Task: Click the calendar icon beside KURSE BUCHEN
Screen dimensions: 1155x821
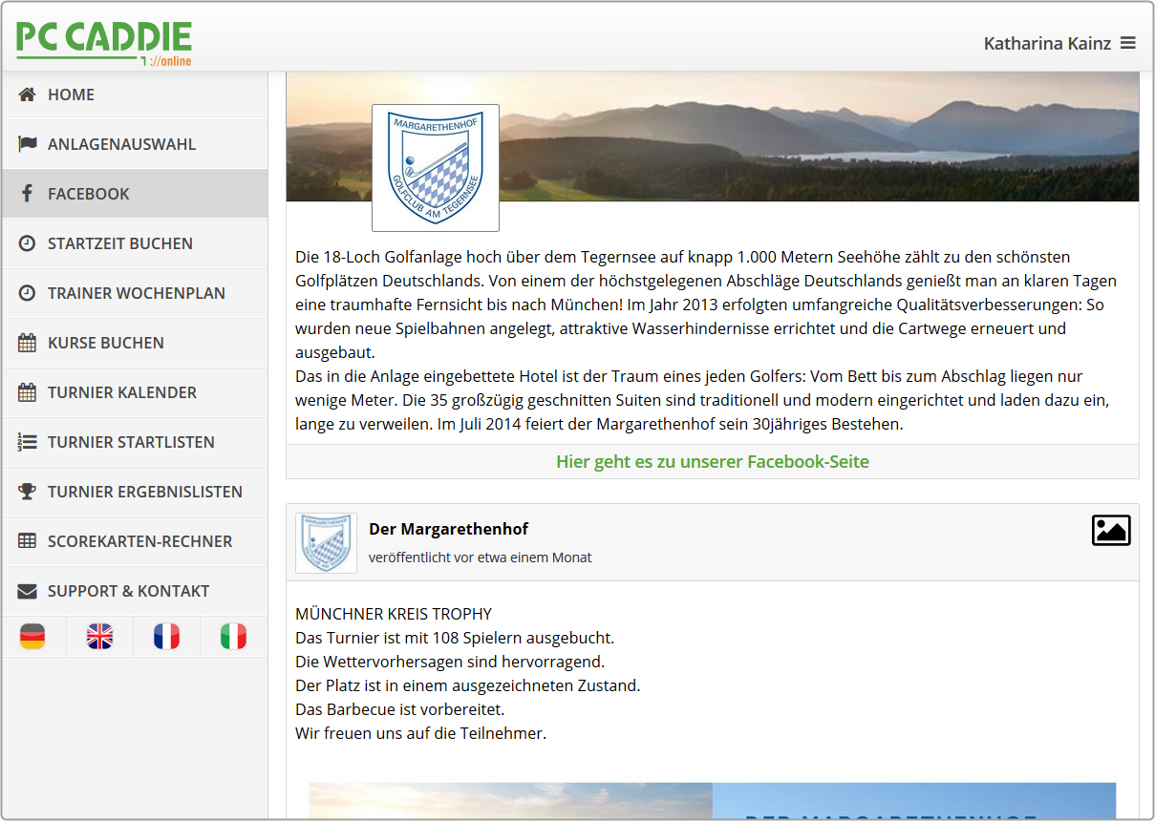Action: pyautogui.click(x=27, y=343)
